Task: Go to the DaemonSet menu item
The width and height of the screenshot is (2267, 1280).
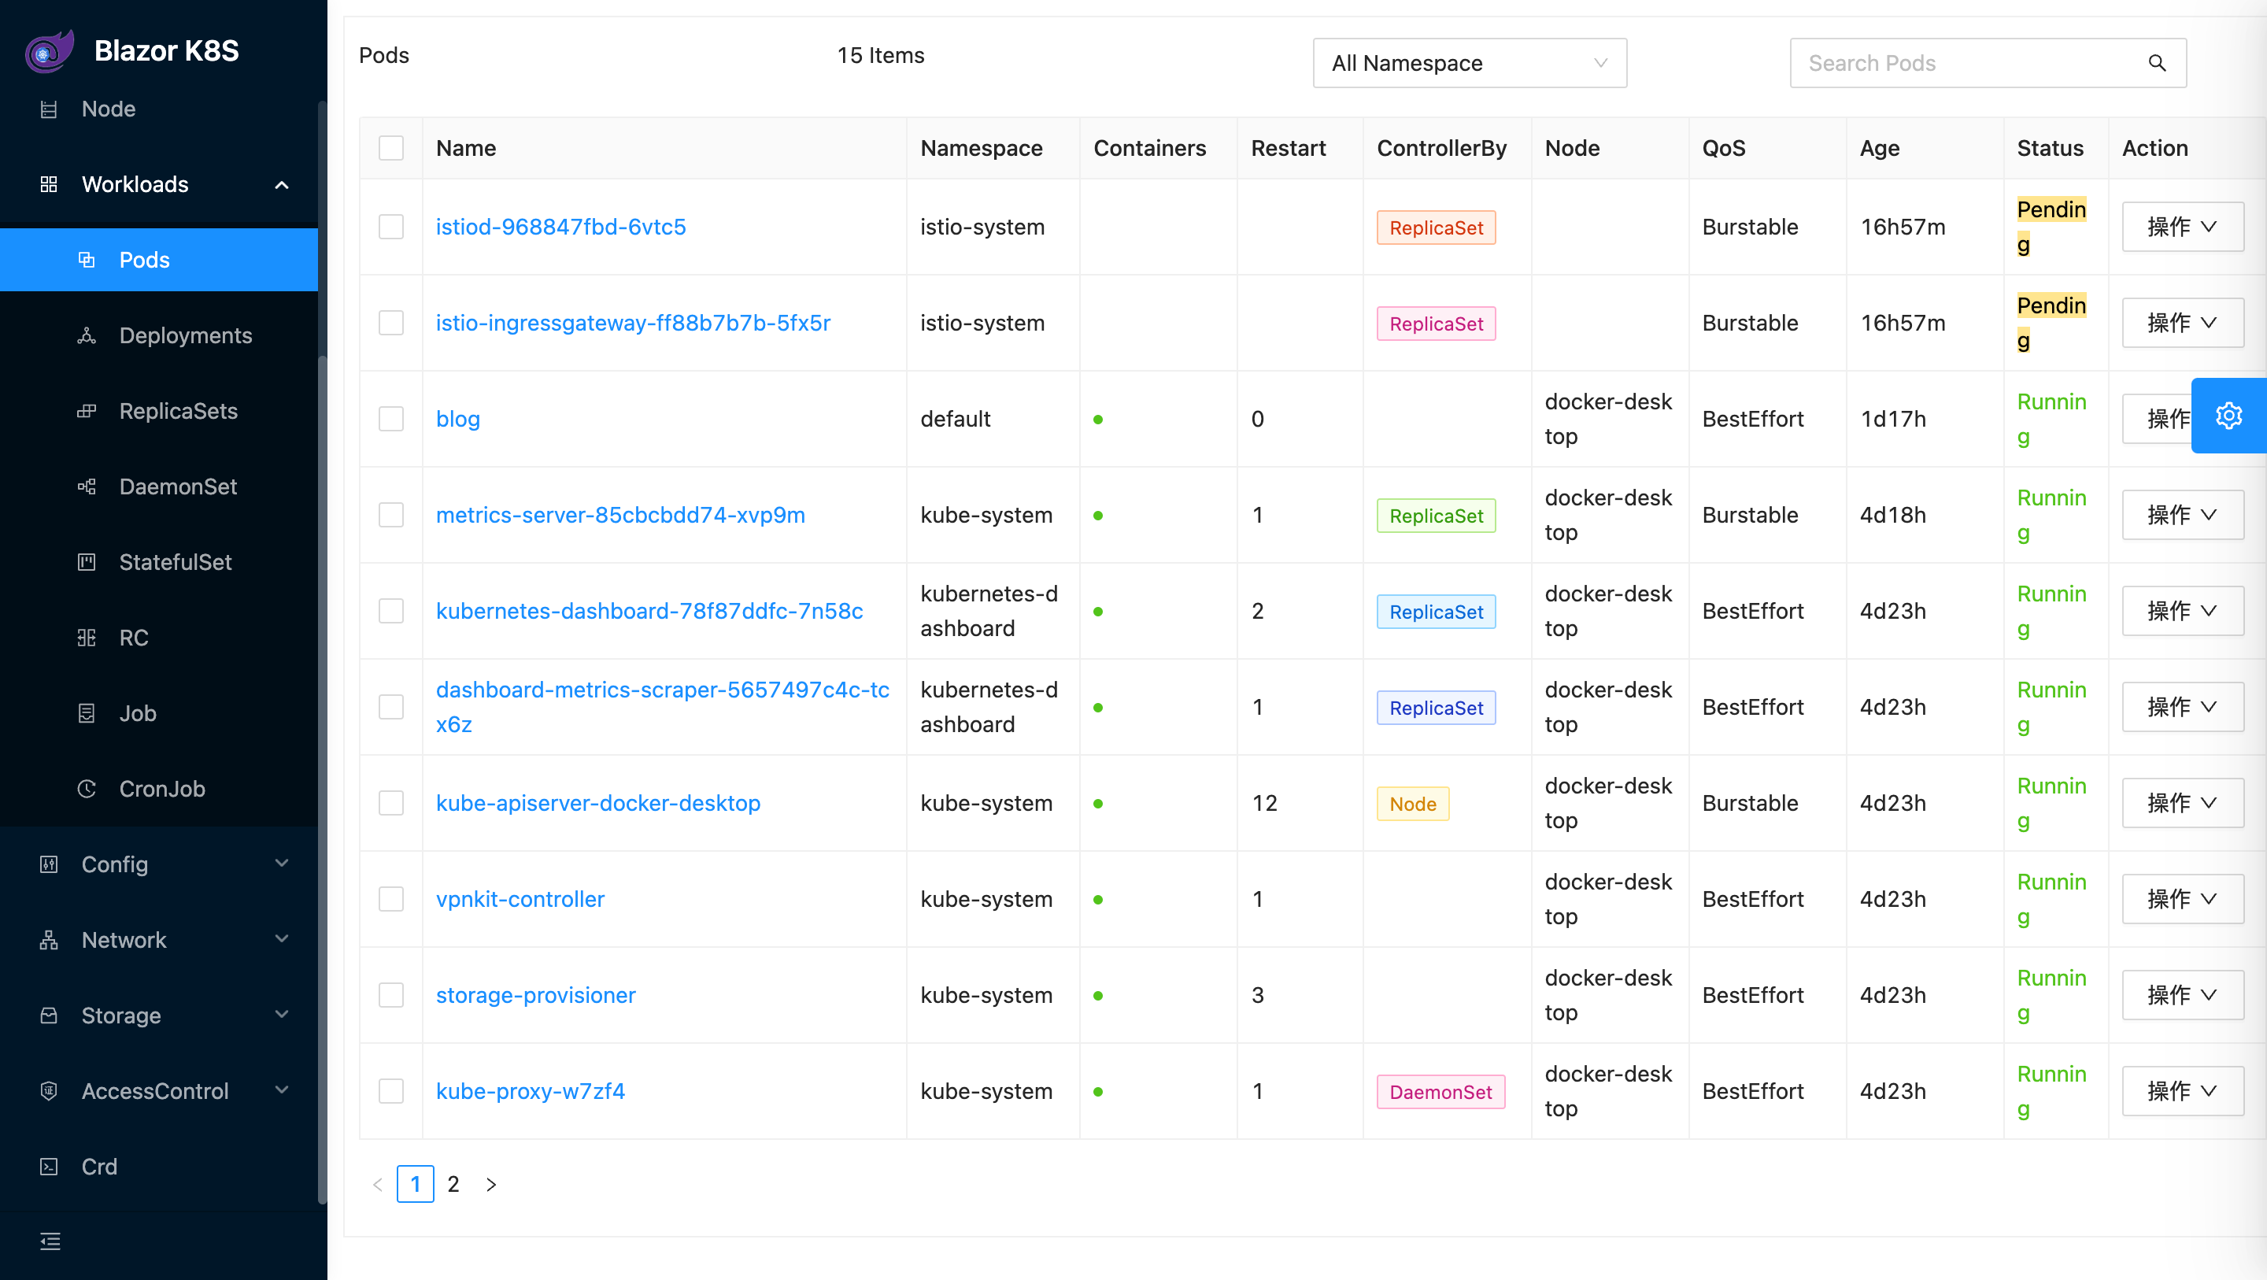Action: [178, 486]
